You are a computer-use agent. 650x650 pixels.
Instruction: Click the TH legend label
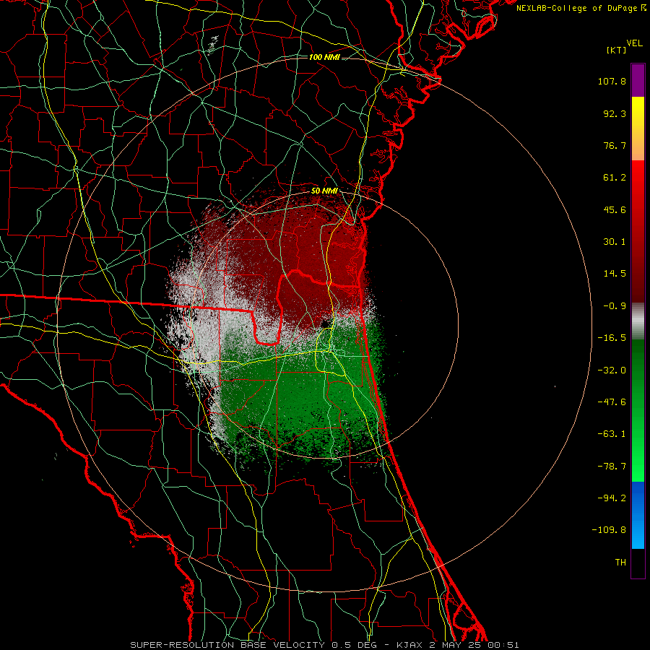pos(620,563)
